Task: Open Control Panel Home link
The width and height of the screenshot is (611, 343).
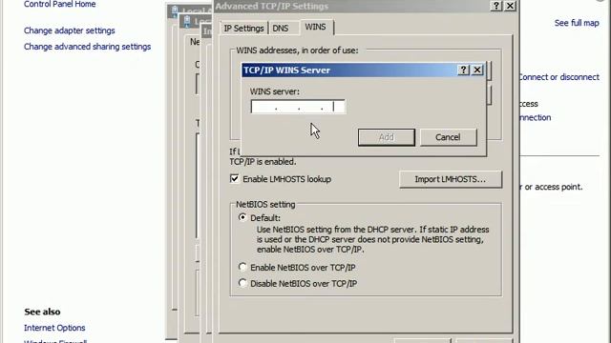Action: click(x=59, y=4)
